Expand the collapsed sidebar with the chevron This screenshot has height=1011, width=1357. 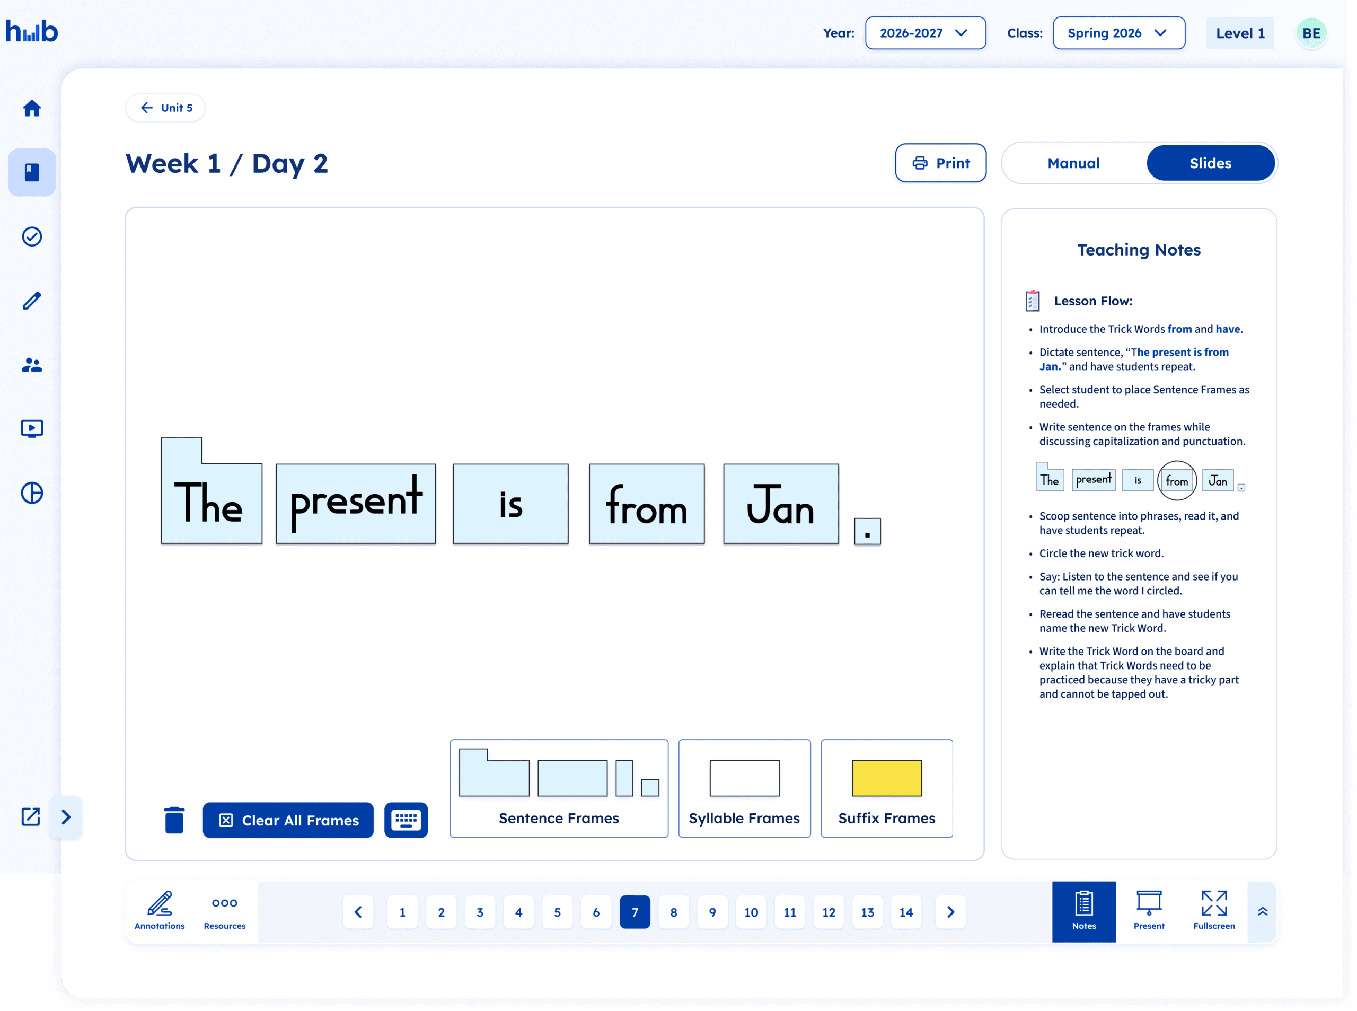(66, 817)
